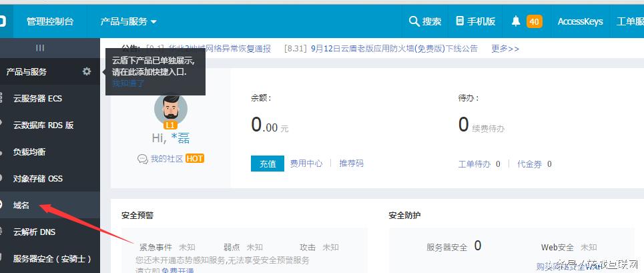The width and height of the screenshot is (644, 273).
Task: Open the 推荐码 link
Action: click(x=351, y=164)
